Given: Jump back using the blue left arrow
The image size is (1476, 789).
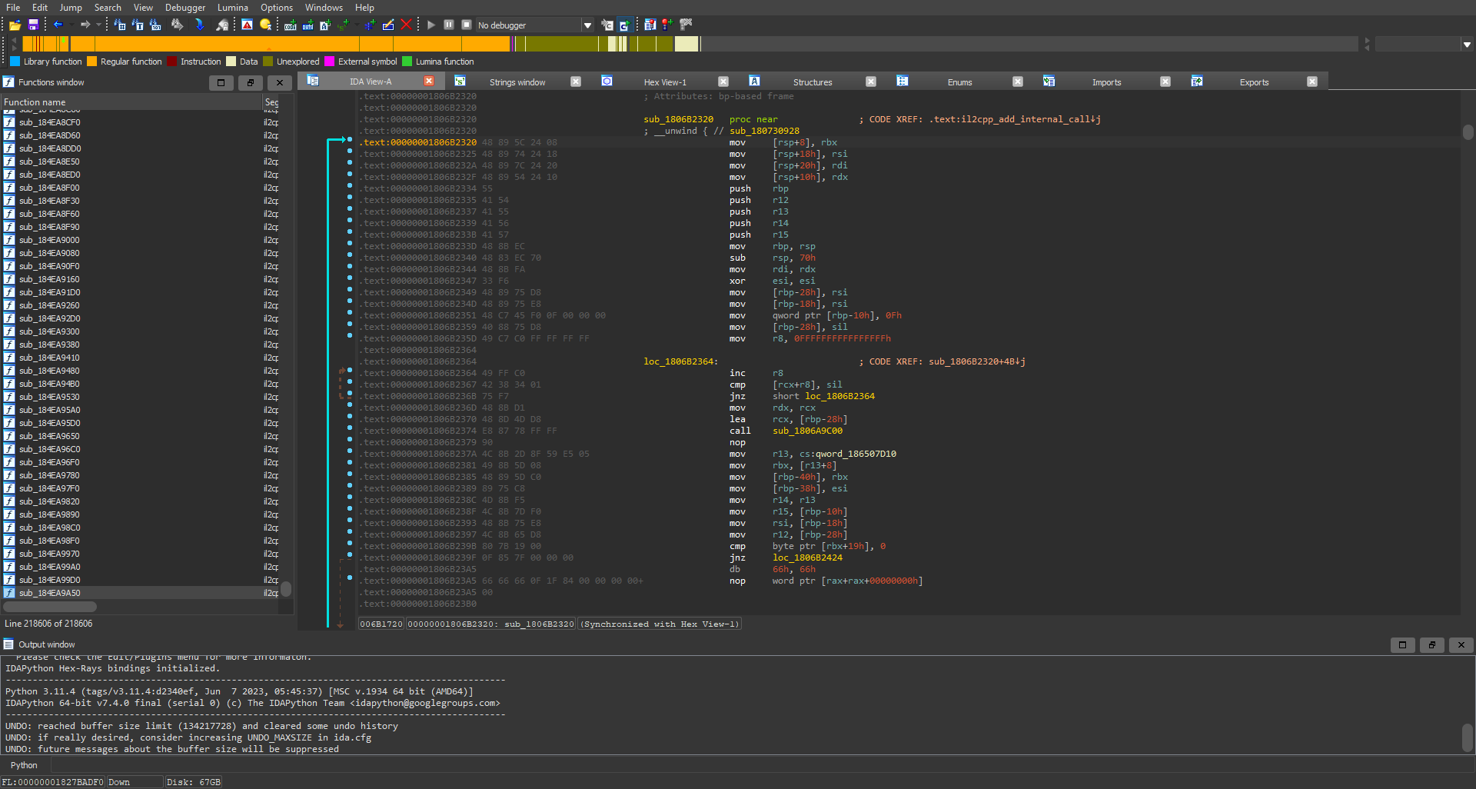Looking at the screenshot, I should (x=58, y=25).
